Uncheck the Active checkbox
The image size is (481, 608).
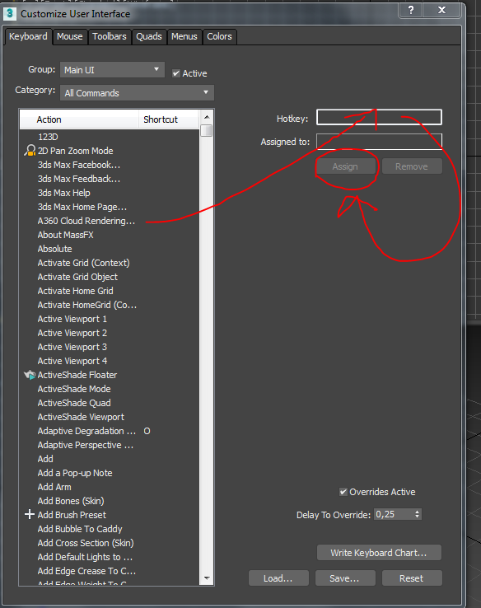[x=176, y=73]
